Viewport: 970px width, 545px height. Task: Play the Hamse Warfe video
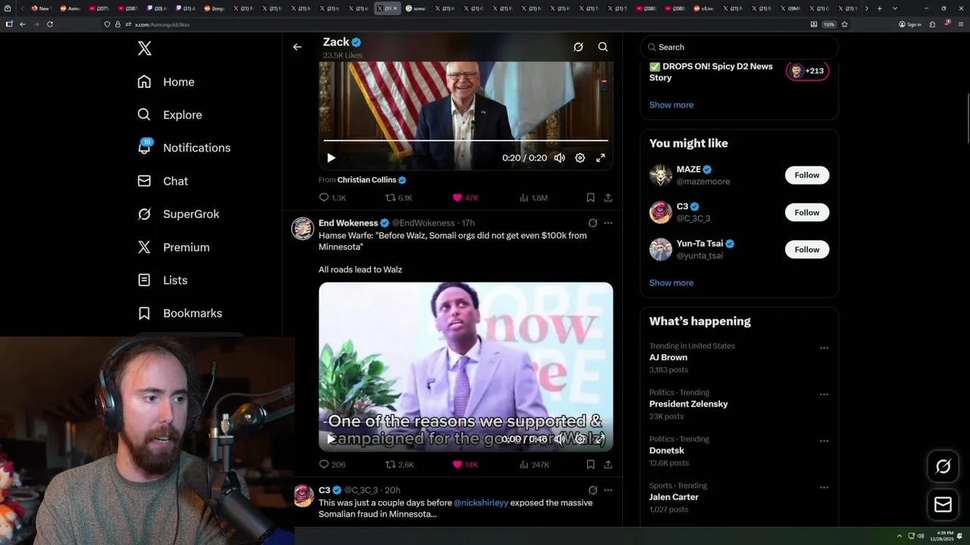[331, 439]
